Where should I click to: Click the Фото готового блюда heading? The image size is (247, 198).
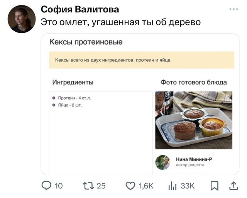click(x=193, y=82)
